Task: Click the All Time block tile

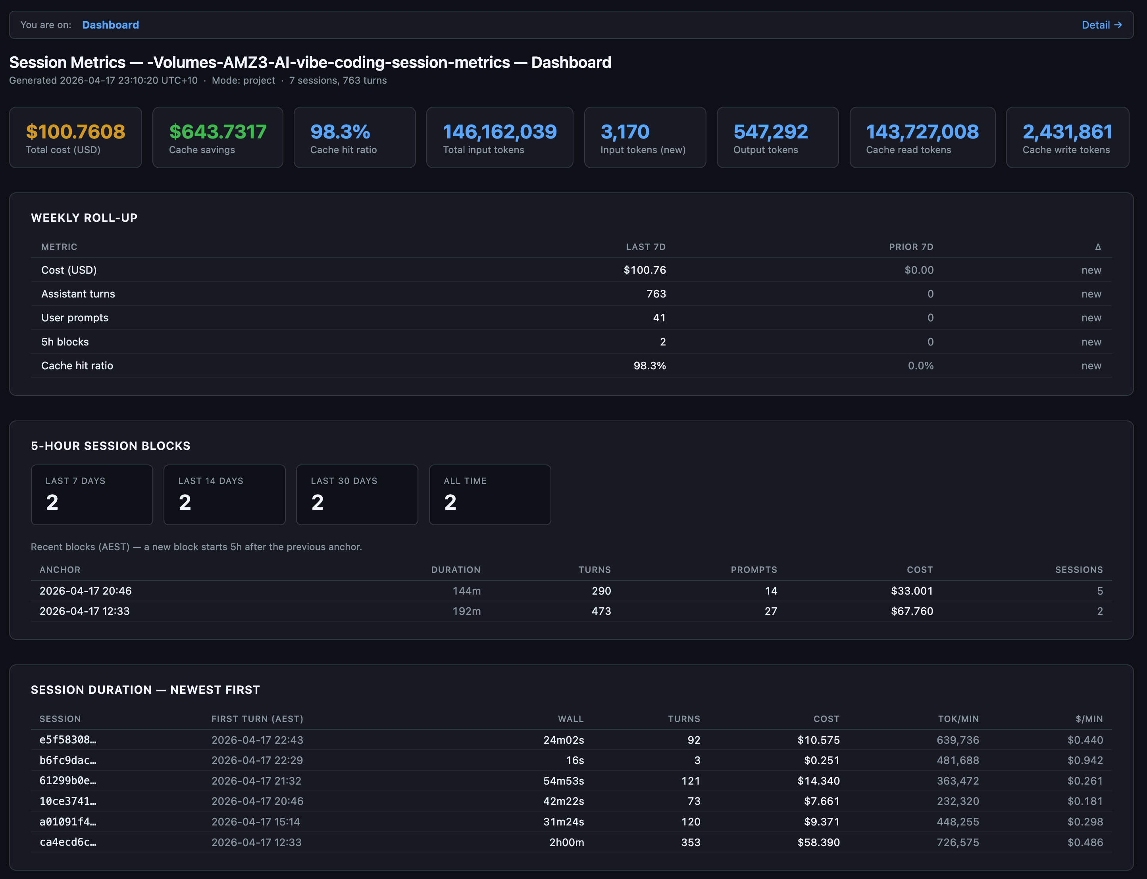Action: [x=489, y=494]
